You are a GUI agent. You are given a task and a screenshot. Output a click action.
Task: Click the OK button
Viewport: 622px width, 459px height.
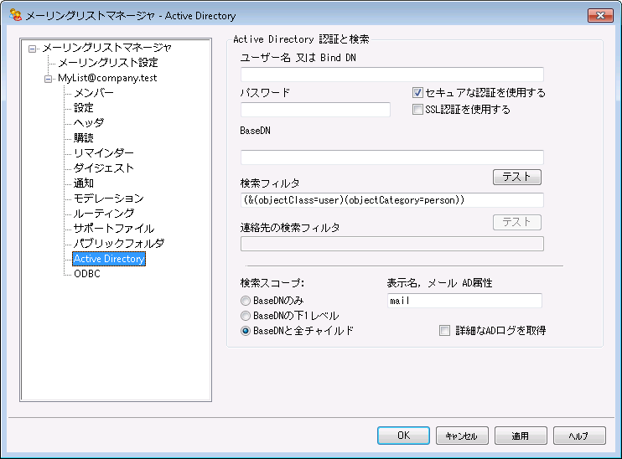(403, 436)
